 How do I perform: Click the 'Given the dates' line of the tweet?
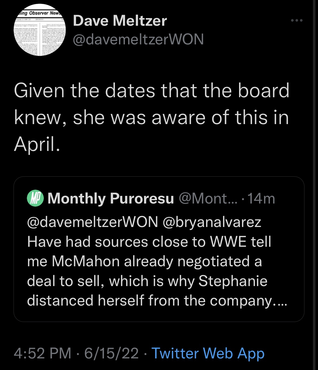pyautogui.click(x=152, y=90)
